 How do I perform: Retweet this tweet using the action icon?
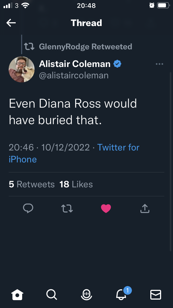(67, 208)
